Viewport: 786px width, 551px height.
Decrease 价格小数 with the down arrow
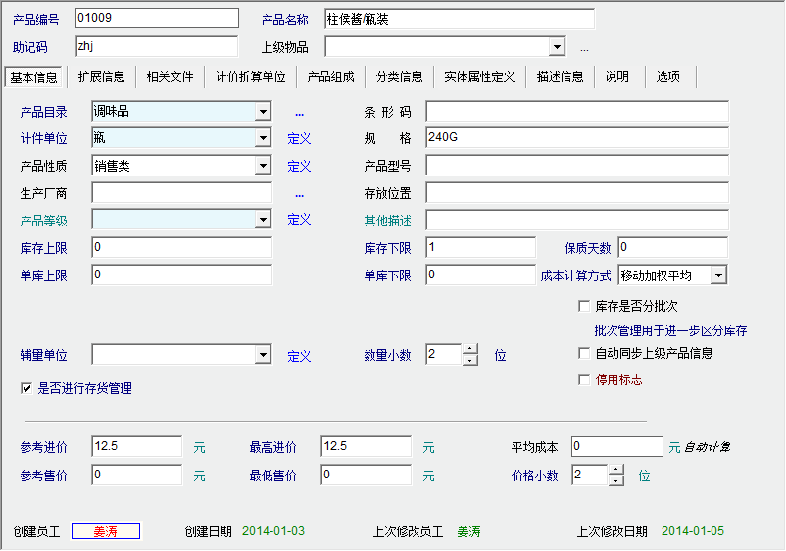click(x=615, y=480)
